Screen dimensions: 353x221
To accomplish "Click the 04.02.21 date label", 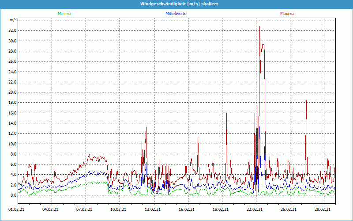I will 50,210.
